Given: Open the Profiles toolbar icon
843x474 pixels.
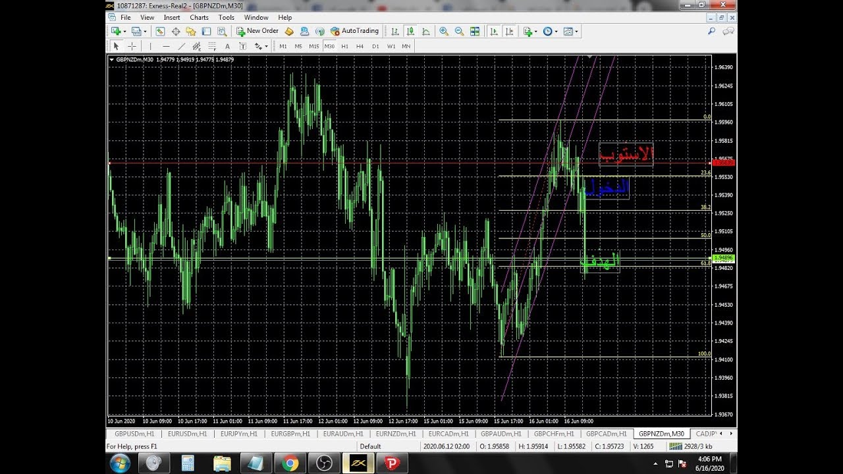Looking at the screenshot, I should tap(136, 31).
